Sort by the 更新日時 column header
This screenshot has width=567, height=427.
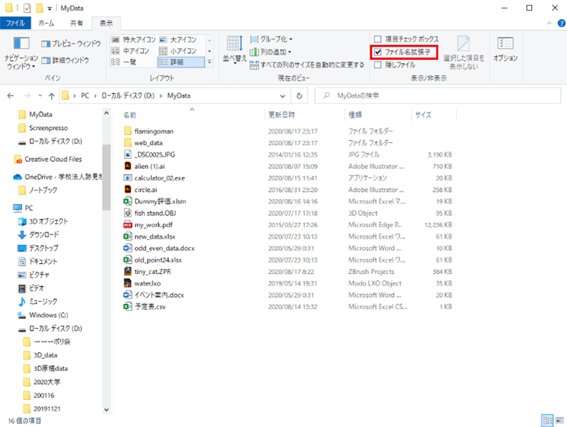282,115
